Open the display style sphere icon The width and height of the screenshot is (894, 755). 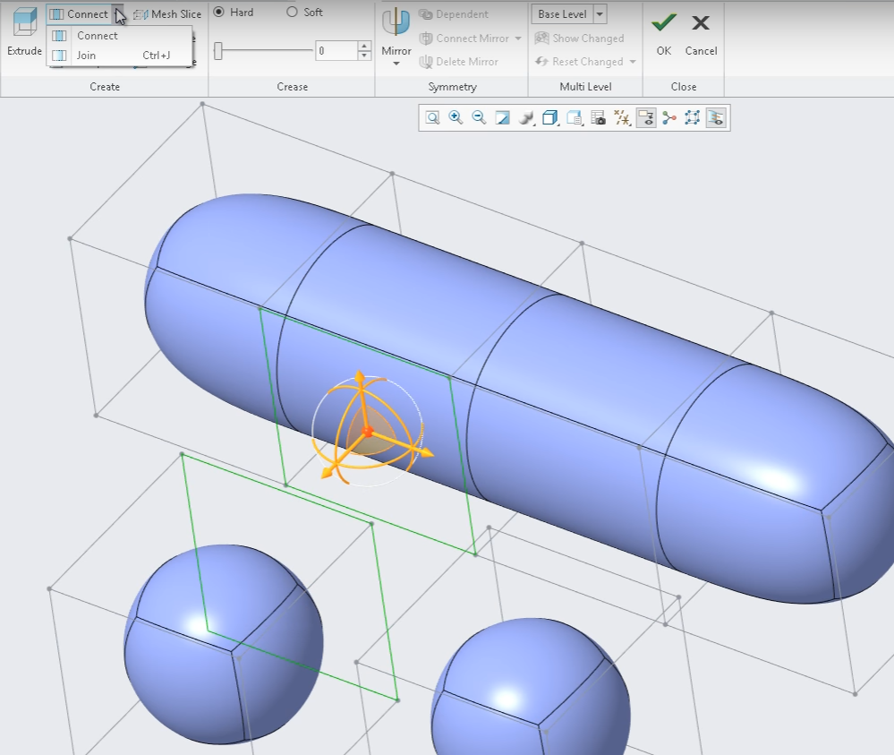tap(526, 118)
